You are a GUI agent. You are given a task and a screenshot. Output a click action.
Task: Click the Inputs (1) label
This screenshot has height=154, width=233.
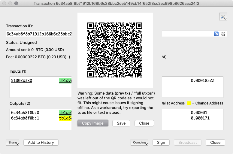click(18, 71)
